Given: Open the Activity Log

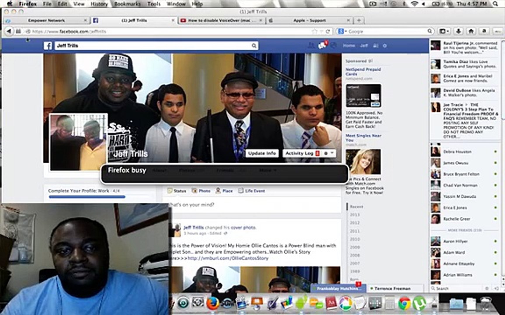Looking at the screenshot, I should [x=301, y=153].
